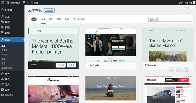Image resolution: width=196 pixels, height=103 pixels.
Task: Click the blue 自定义 button on theme card
Action: tap(71, 65)
